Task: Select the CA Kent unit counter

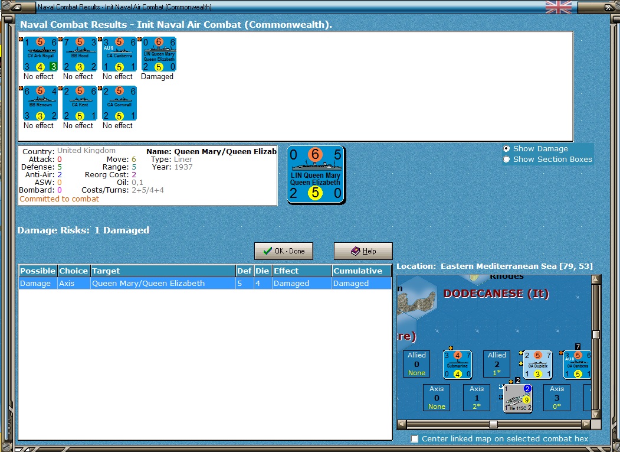Action: pos(80,103)
